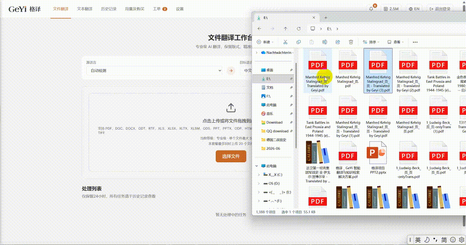Collapse the 此电脑 tree node
466x245 pixels.
click(x=257, y=166)
